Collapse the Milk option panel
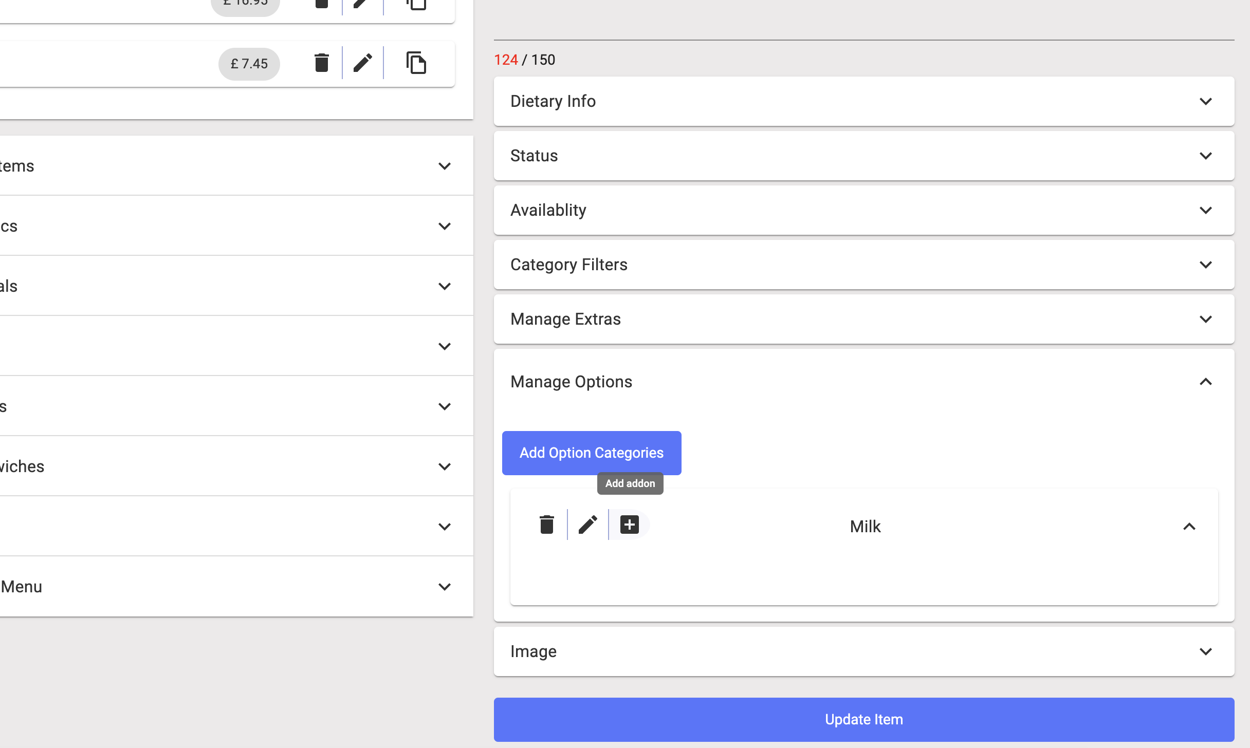The image size is (1250, 748). click(1189, 527)
